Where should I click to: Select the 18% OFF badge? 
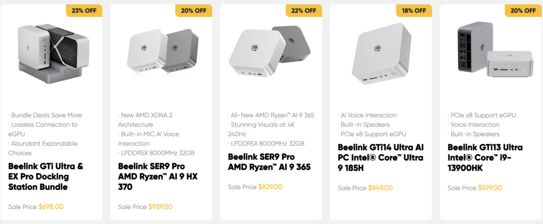click(413, 11)
